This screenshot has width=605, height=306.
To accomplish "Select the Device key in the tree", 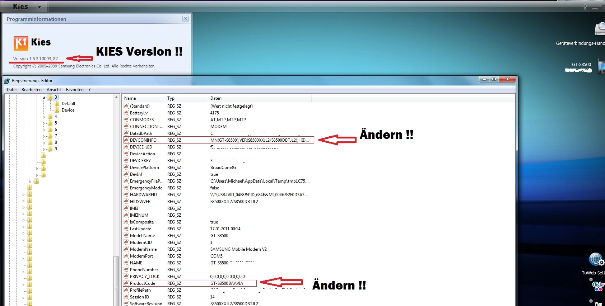I will click(68, 110).
